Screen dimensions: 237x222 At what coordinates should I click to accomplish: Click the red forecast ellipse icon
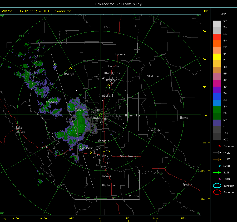click(217, 192)
